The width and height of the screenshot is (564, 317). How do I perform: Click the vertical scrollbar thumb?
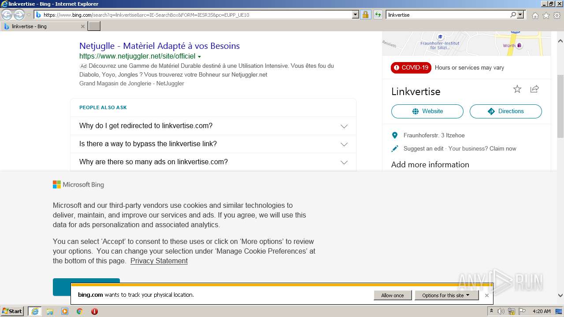pos(560,106)
